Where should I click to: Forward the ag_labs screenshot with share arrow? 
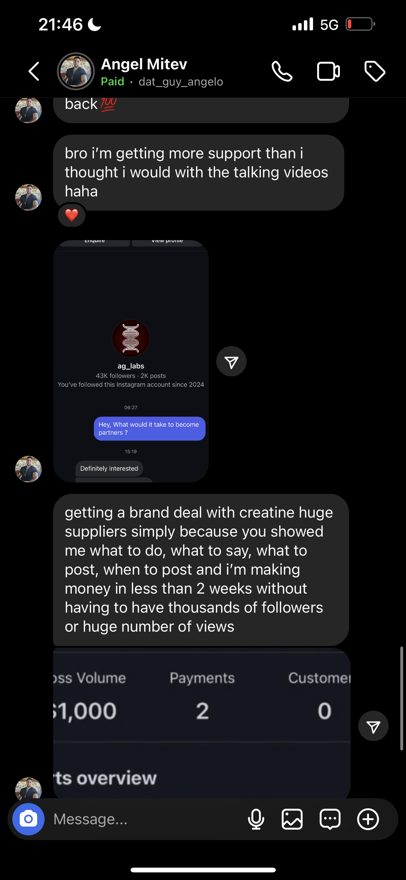(231, 361)
